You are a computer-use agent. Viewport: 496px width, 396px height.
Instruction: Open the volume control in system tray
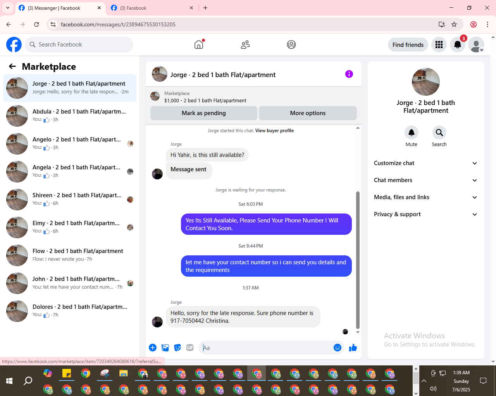pyautogui.click(x=433, y=389)
